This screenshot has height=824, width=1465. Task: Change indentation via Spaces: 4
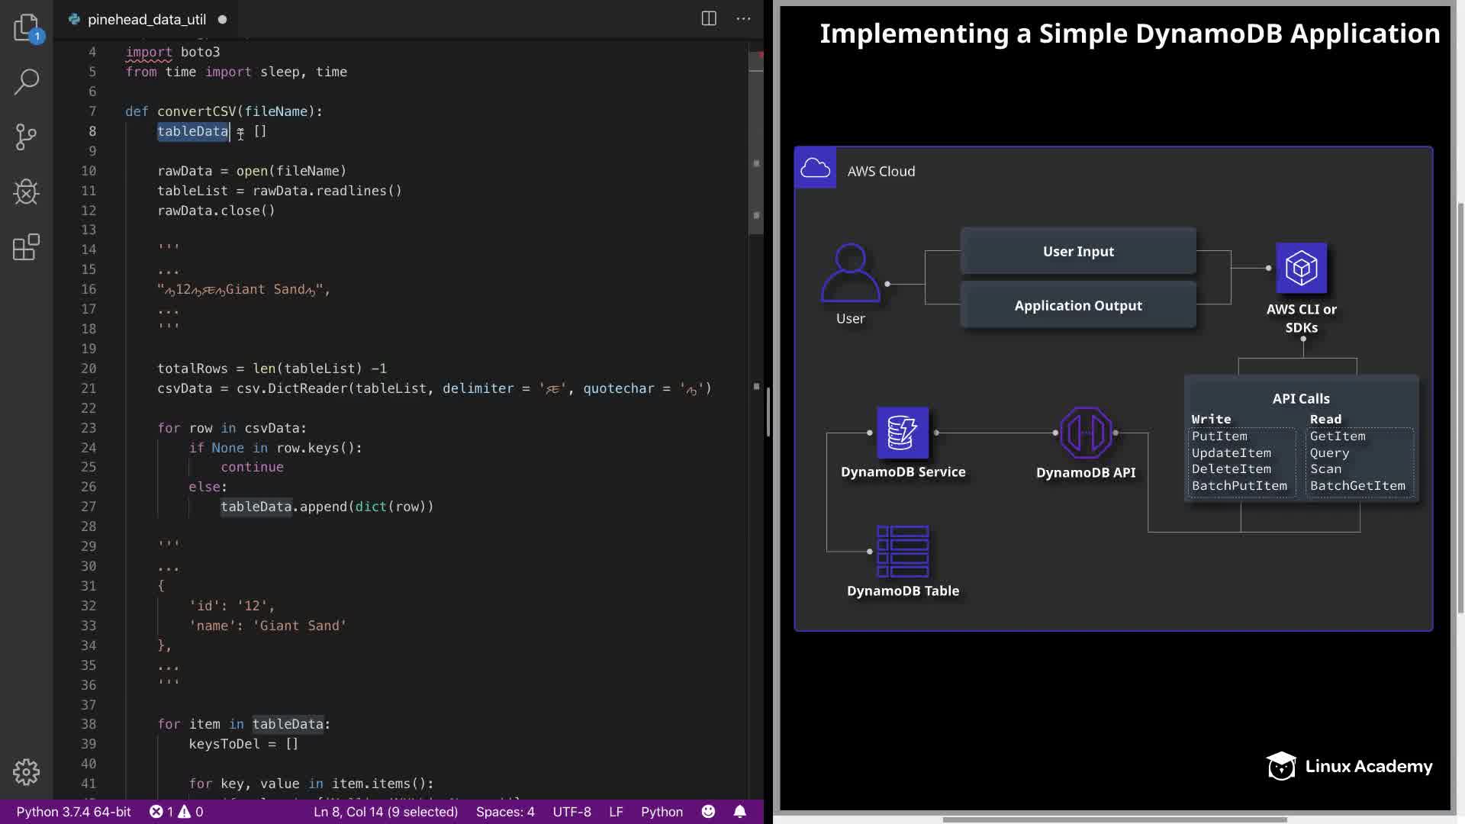pyautogui.click(x=505, y=812)
